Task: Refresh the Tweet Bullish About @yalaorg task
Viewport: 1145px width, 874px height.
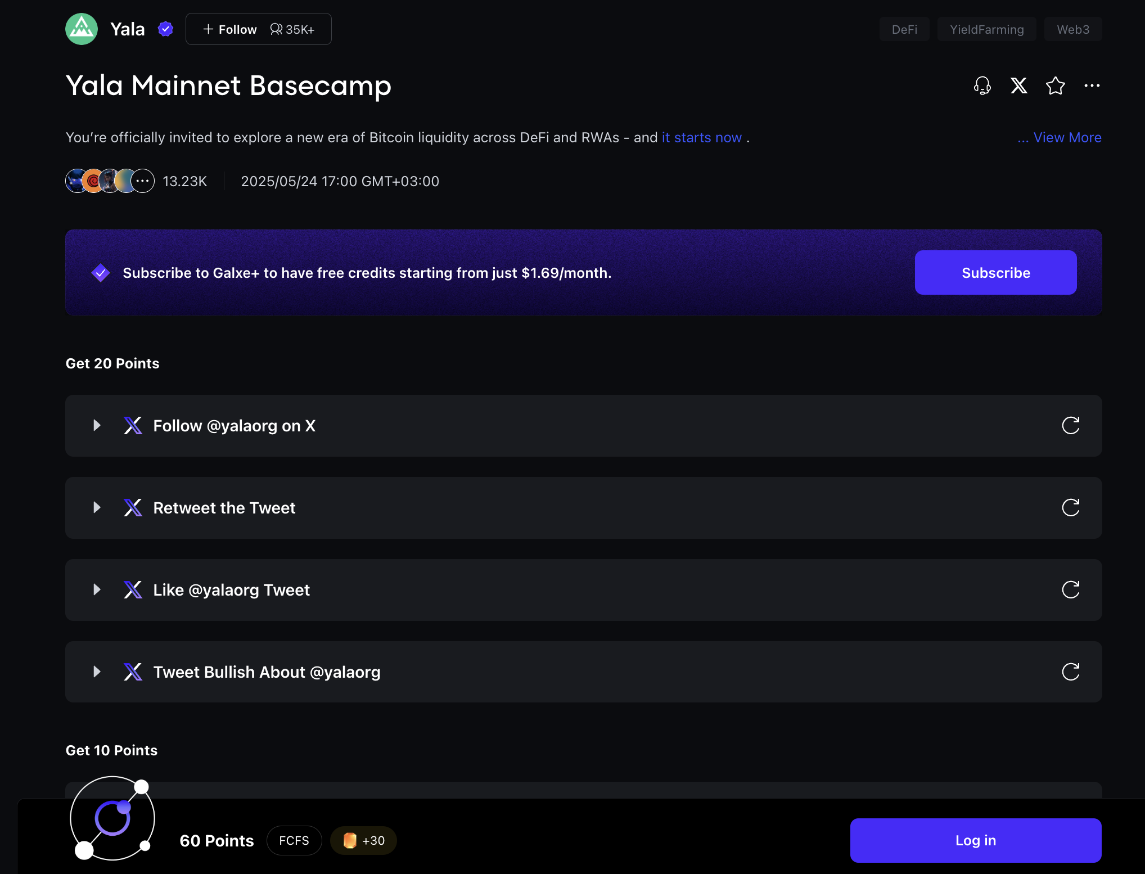Action: [1070, 672]
